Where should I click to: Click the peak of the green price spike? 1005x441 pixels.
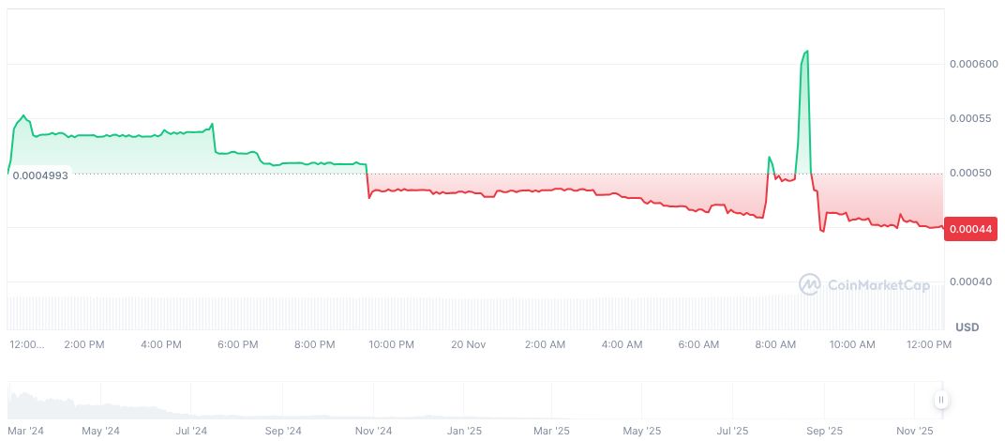pyautogui.click(x=807, y=52)
